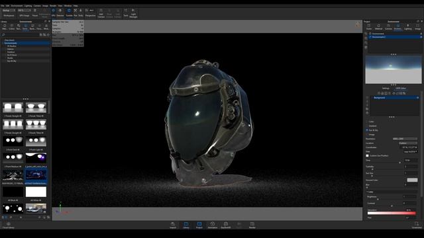The height and width of the screenshot is (238, 424).
Task: Switch to the environment Settings tab
Action: pyautogui.click(x=386, y=88)
